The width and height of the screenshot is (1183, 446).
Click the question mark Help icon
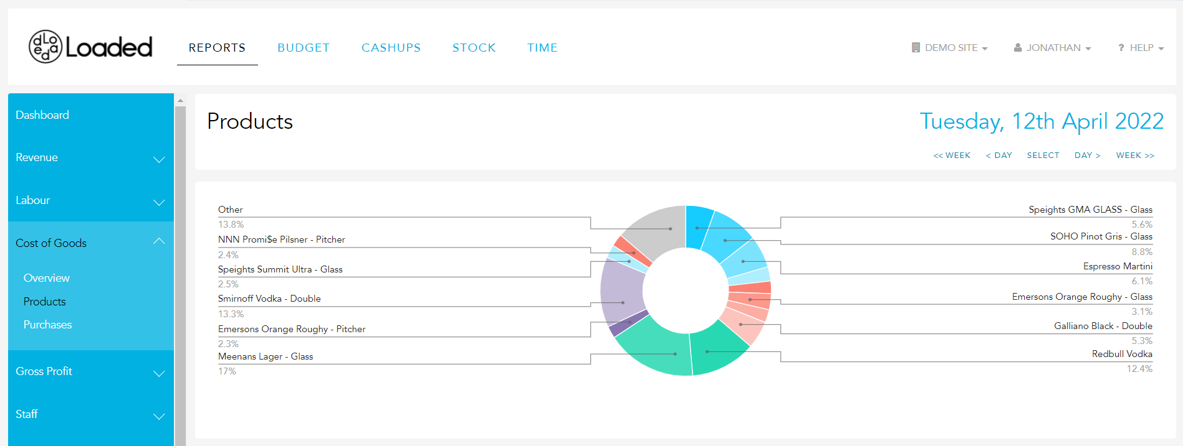(1121, 48)
